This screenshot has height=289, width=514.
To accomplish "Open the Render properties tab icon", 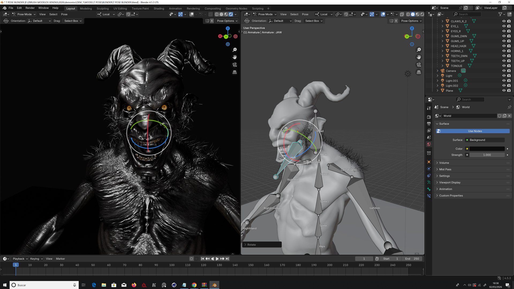I will pyautogui.click(x=429, y=117).
